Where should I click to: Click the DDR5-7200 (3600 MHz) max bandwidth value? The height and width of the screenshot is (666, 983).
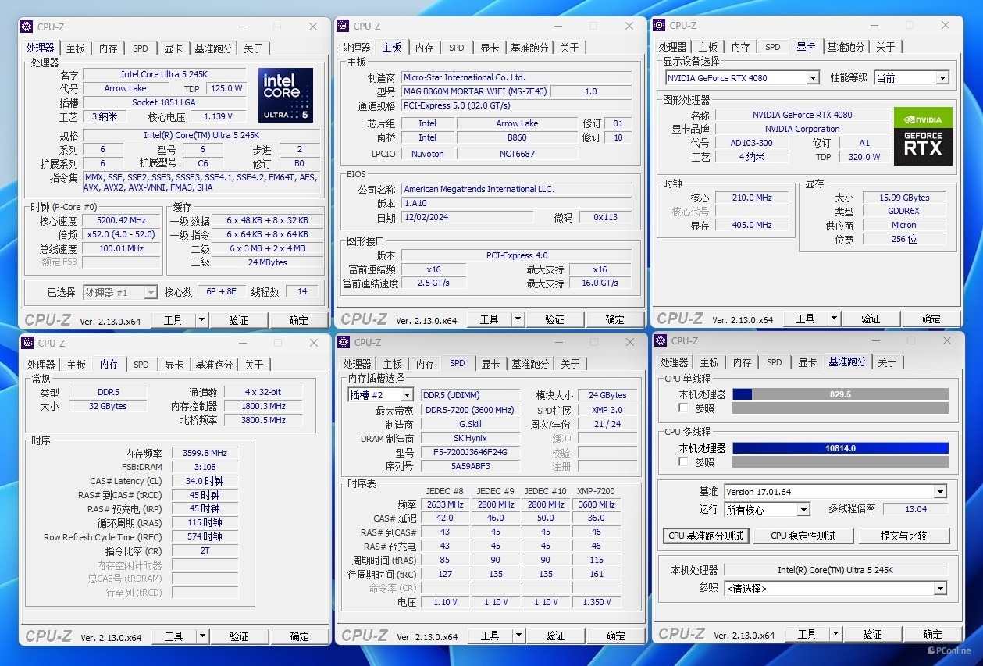click(470, 410)
